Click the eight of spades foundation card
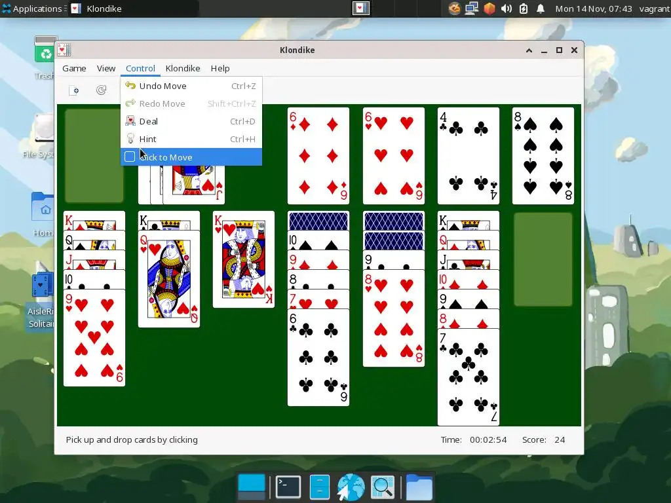The image size is (671, 503). click(543, 156)
